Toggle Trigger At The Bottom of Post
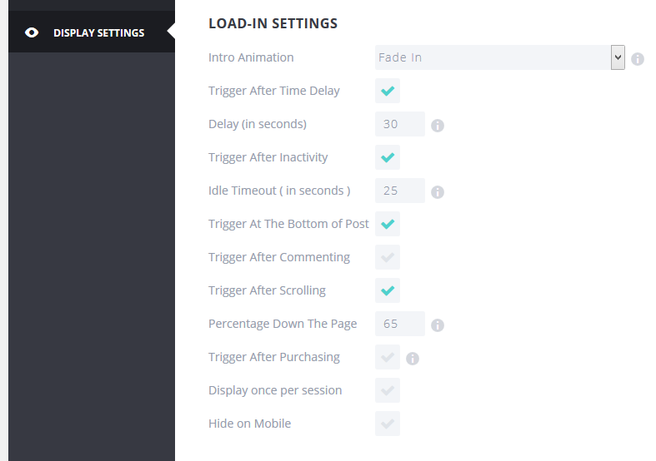The image size is (656, 461). point(388,224)
